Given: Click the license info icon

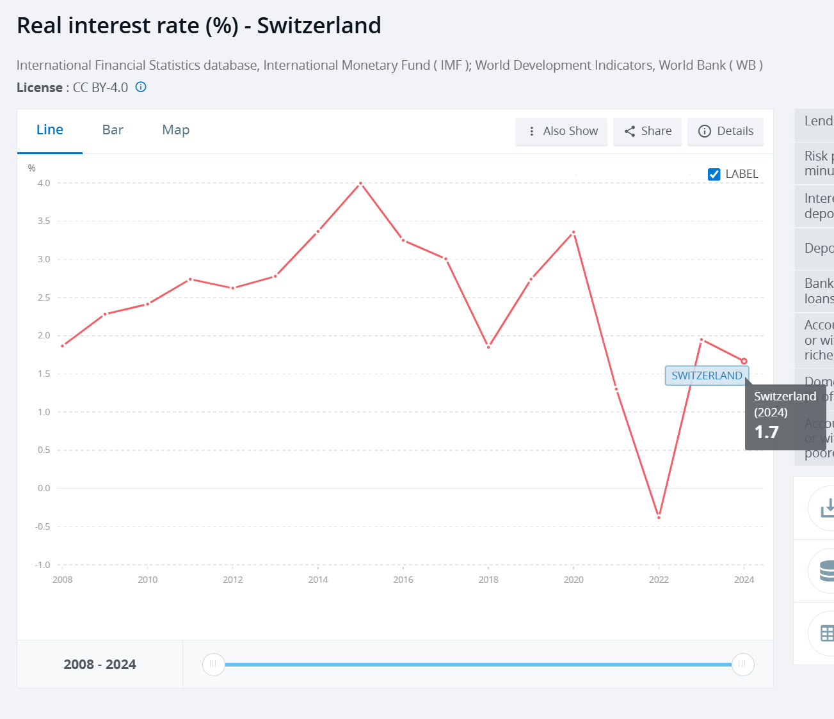Looking at the screenshot, I should pos(141,87).
